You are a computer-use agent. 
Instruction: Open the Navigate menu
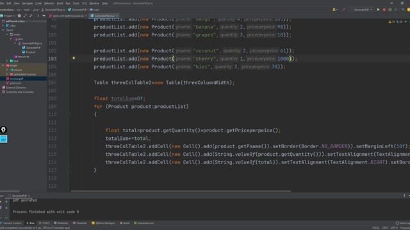[28, 3]
